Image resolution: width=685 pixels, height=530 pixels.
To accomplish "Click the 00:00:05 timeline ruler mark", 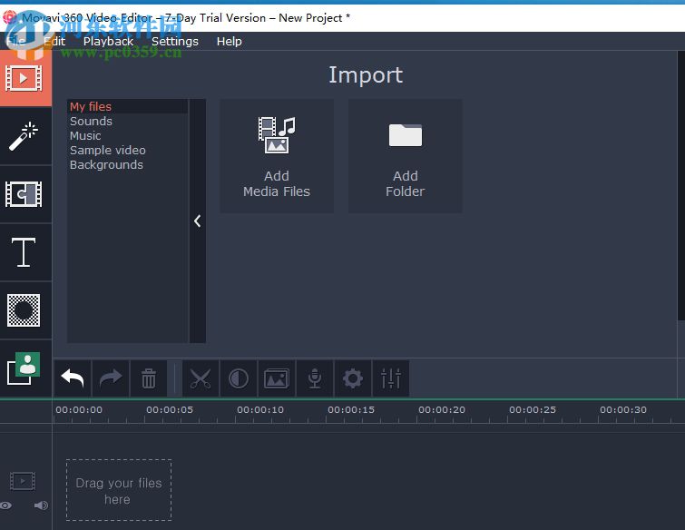I will point(170,410).
